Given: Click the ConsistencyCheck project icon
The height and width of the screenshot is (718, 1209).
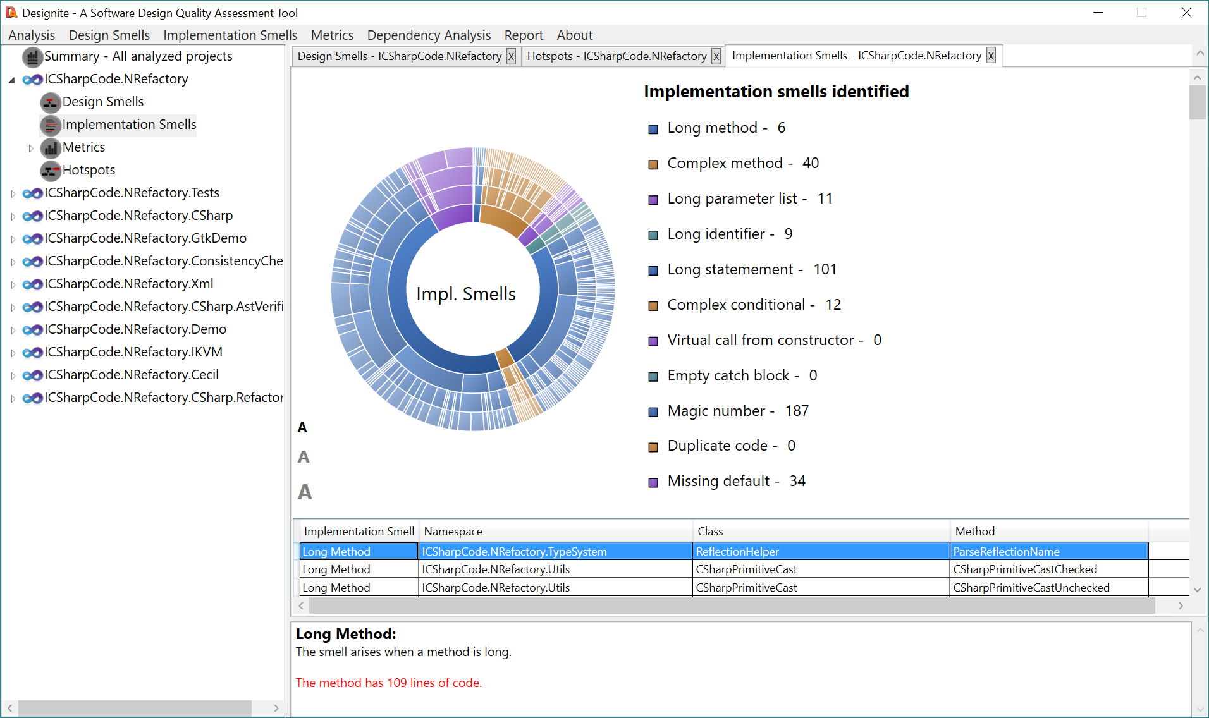Looking at the screenshot, I should click(33, 262).
